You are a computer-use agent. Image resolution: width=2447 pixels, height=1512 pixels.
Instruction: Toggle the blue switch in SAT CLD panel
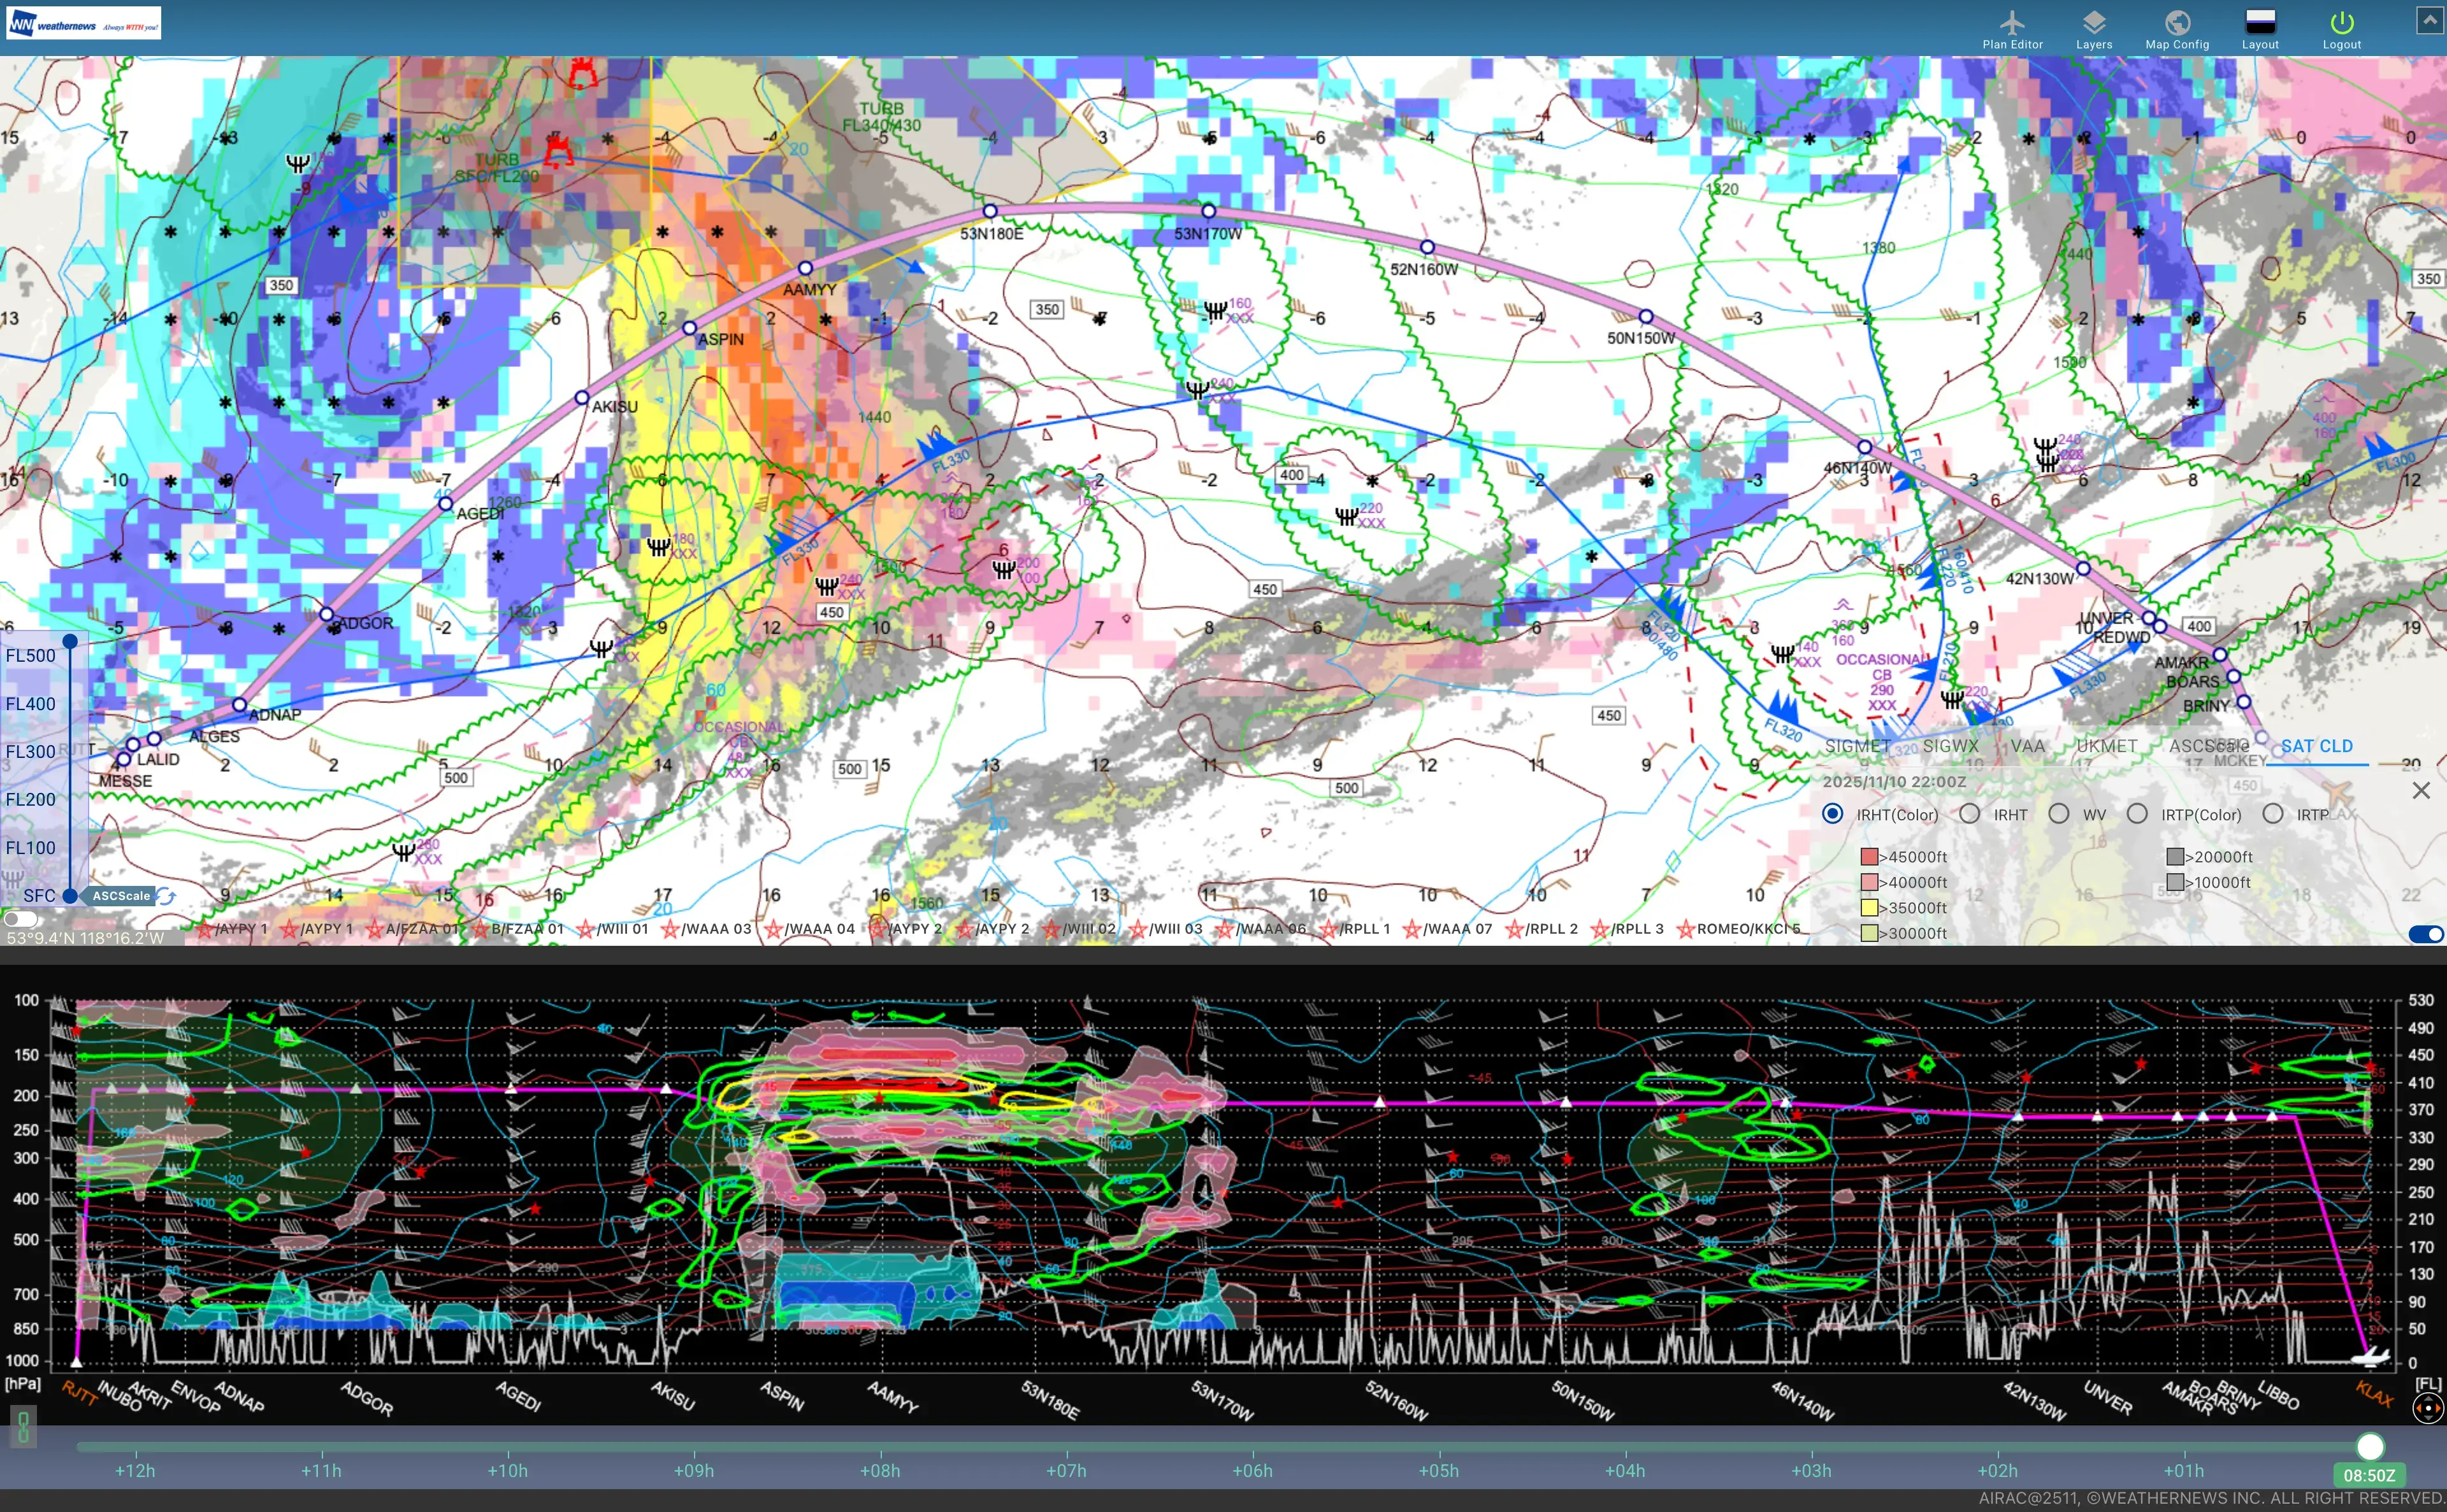pos(2425,934)
